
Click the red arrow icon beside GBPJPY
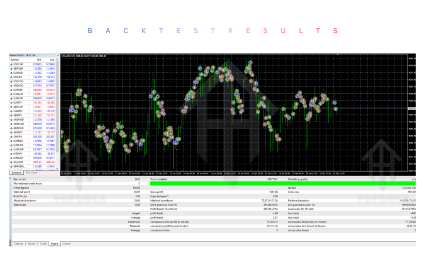(12, 115)
